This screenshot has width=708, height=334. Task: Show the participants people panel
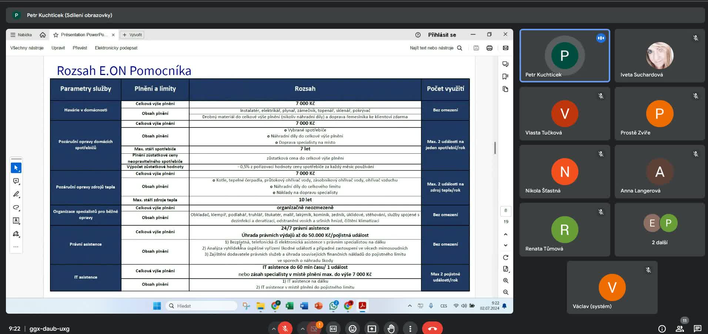coord(680,328)
